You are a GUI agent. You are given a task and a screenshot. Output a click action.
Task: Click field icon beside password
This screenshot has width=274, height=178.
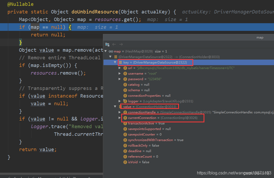125,79
